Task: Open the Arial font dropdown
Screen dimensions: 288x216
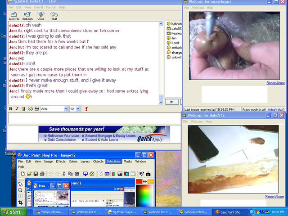Action: [x=66, y=109]
